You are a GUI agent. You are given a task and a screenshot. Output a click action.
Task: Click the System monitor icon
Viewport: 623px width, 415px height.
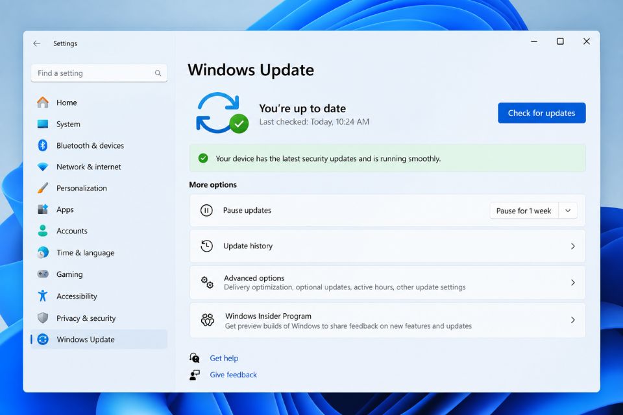coord(43,124)
